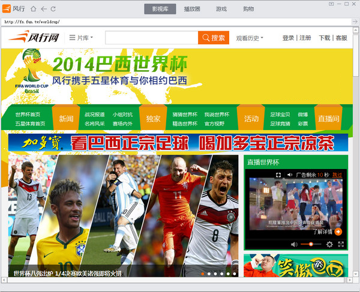Image resolution: width=360 pixels, height=292 pixels.
Task: Switch to 影视库 tab
Action: point(160,9)
